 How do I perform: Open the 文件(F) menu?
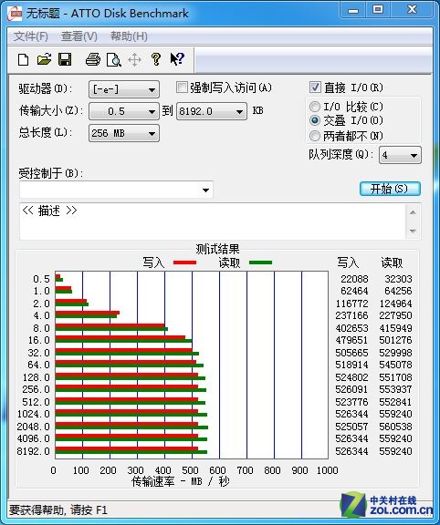coord(30,36)
